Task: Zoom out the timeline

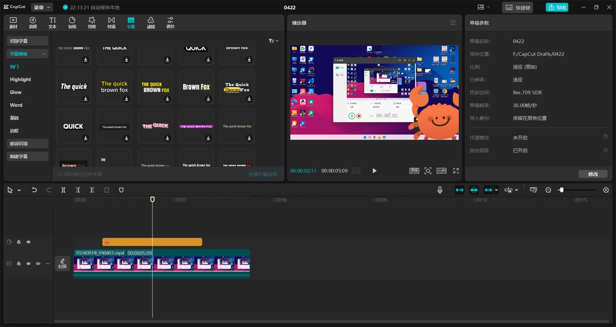Action: pyautogui.click(x=548, y=190)
